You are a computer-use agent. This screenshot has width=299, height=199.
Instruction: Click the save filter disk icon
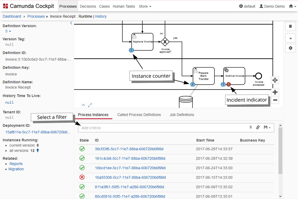pos(266,128)
